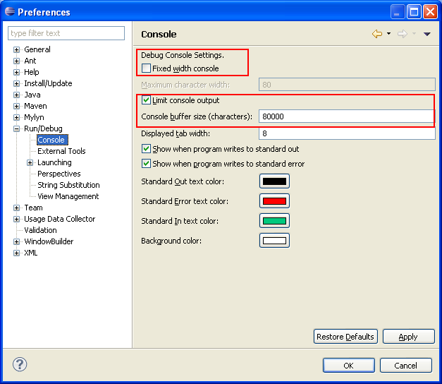The height and width of the screenshot is (384, 442).
Task: Select the Team category label
Action: point(33,208)
